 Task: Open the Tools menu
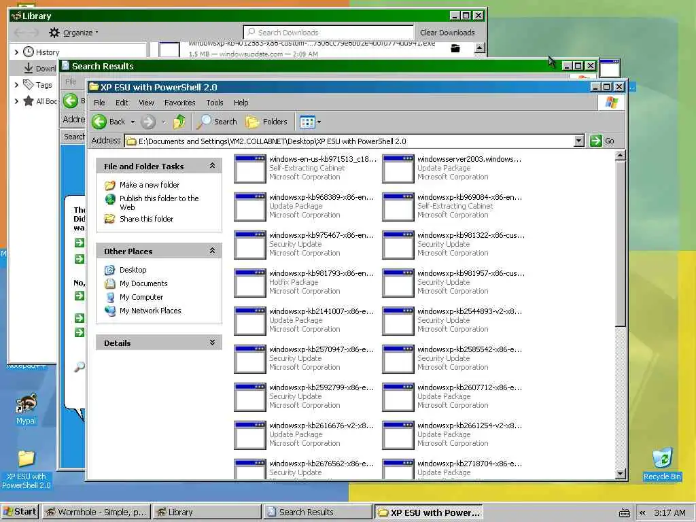tap(214, 103)
